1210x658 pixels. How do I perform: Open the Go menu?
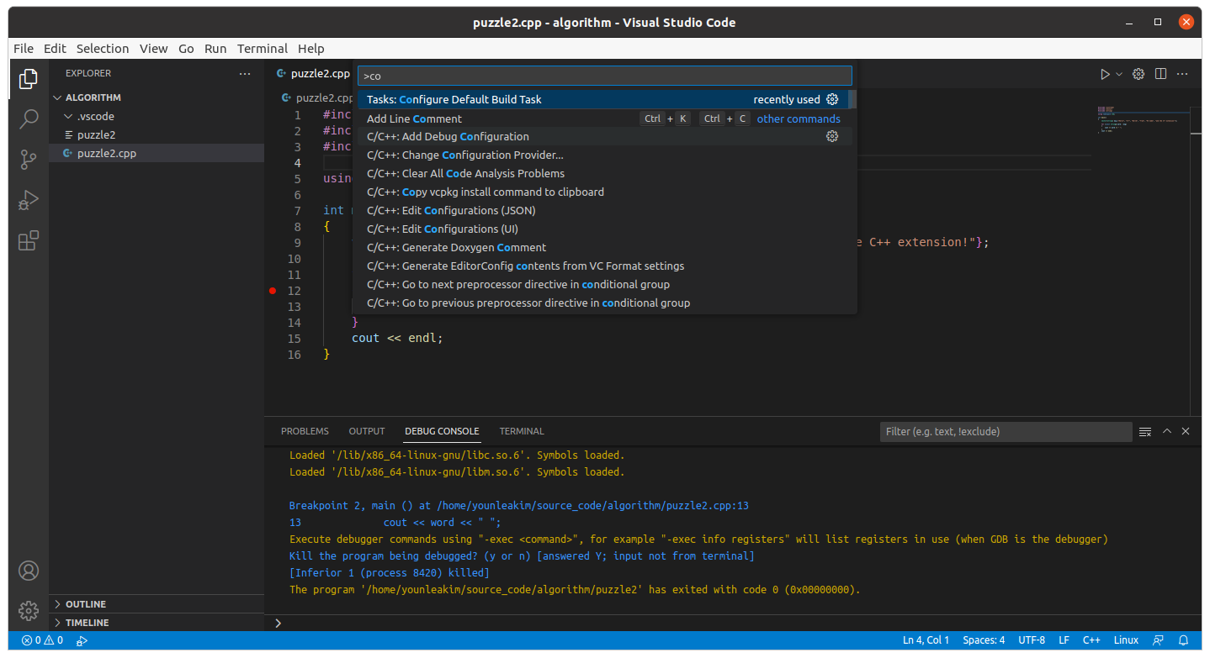[x=186, y=49]
